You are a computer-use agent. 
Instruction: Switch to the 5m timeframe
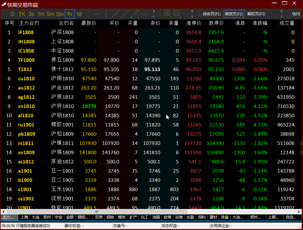[50, 14]
